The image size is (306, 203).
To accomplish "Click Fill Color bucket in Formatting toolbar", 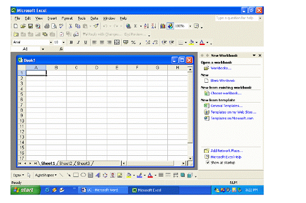I will (191, 42).
